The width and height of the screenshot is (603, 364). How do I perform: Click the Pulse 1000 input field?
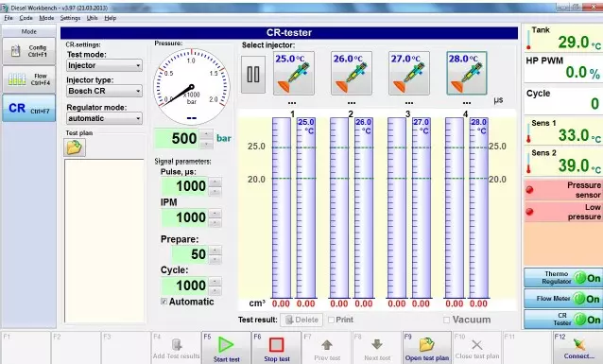tap(185, 186)
